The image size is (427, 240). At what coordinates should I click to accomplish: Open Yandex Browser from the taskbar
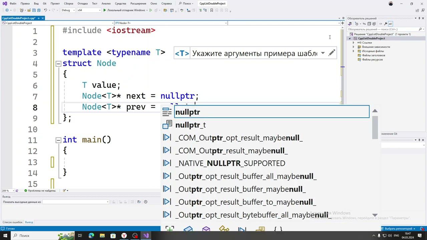click(124, 236)
